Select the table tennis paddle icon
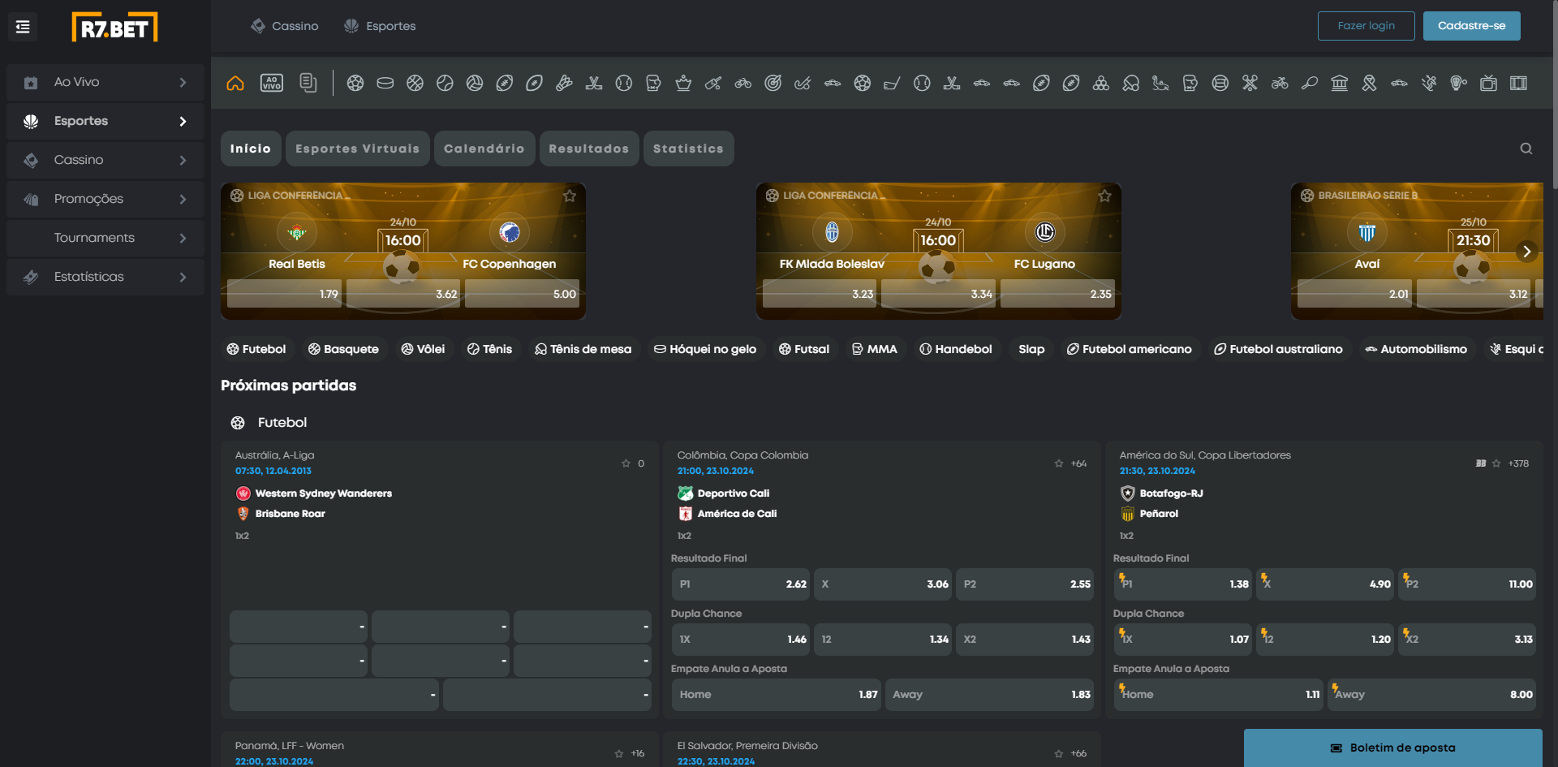 coord(1130,83)
